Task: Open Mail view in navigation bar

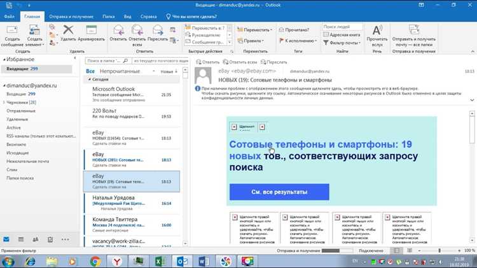Action: click(6, 239)
